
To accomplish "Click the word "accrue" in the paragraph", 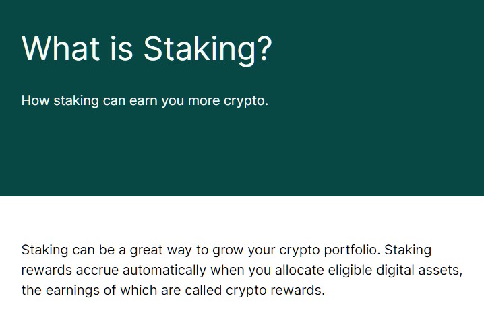I will (97, 271).
